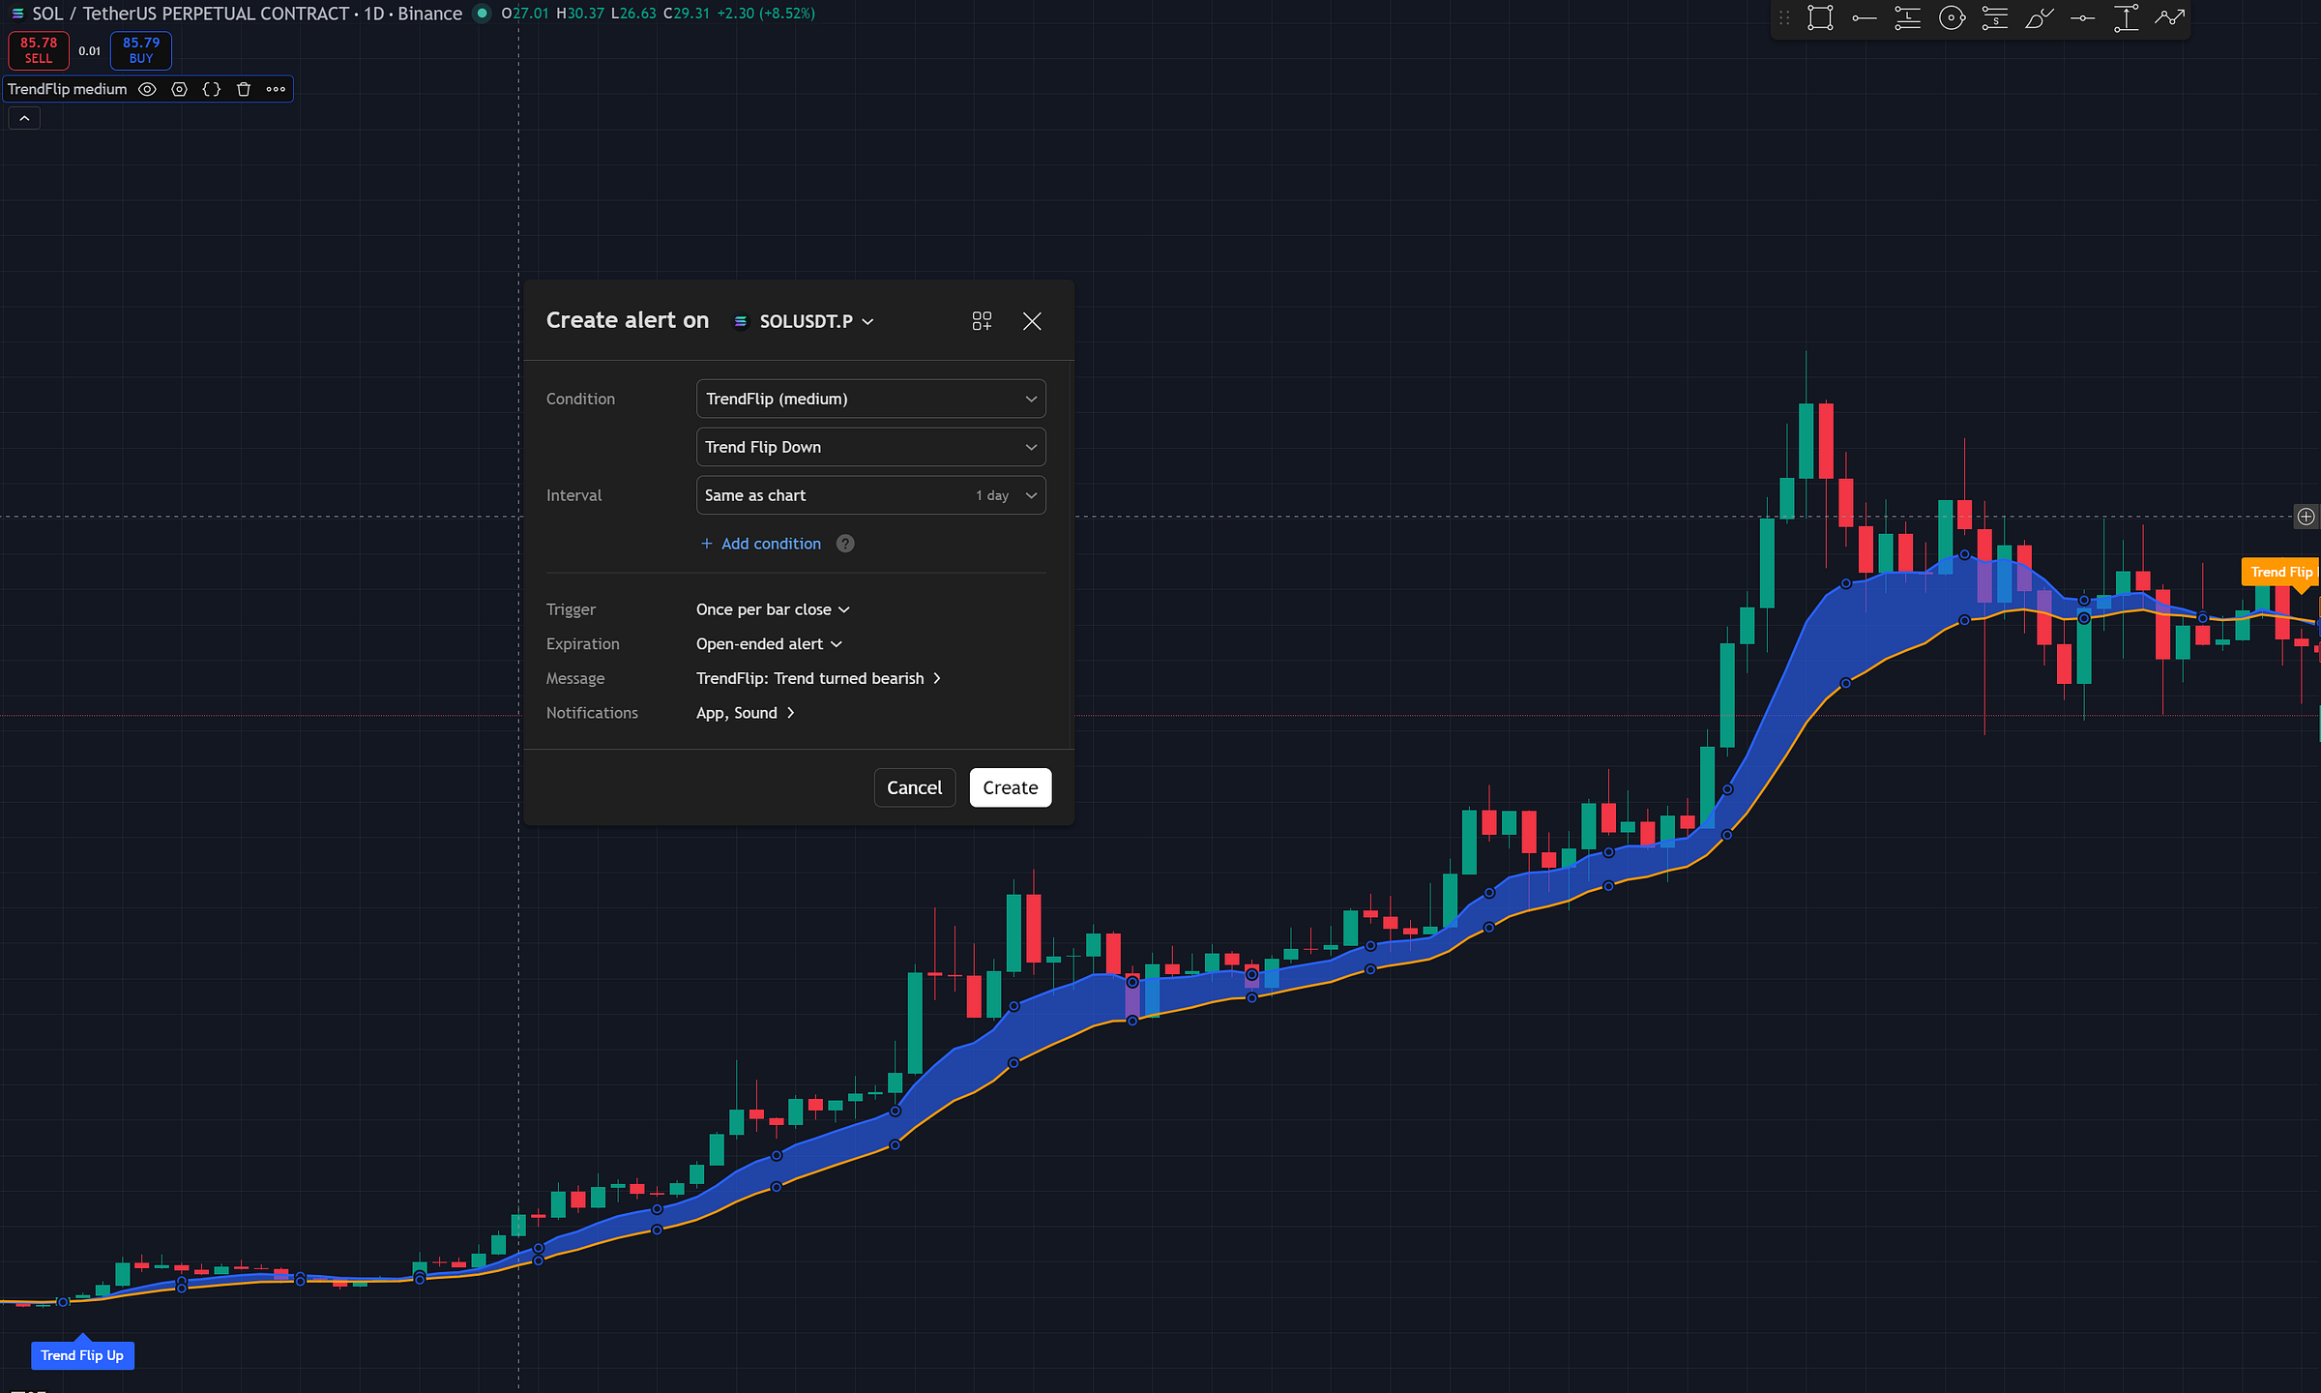
Task: Open the TrendFlip (medium) condition dropdown
Action: click(x=870, y=399)
